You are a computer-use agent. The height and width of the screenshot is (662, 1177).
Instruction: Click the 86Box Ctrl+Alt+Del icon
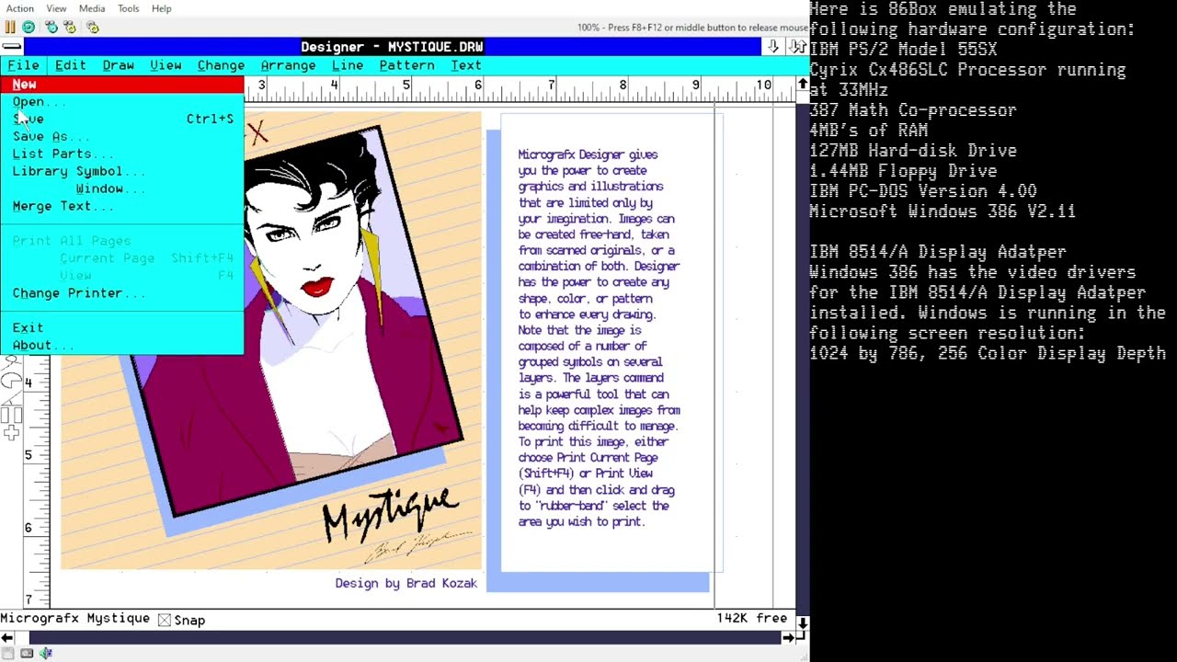pyautogui.click(x=51, y=28)
